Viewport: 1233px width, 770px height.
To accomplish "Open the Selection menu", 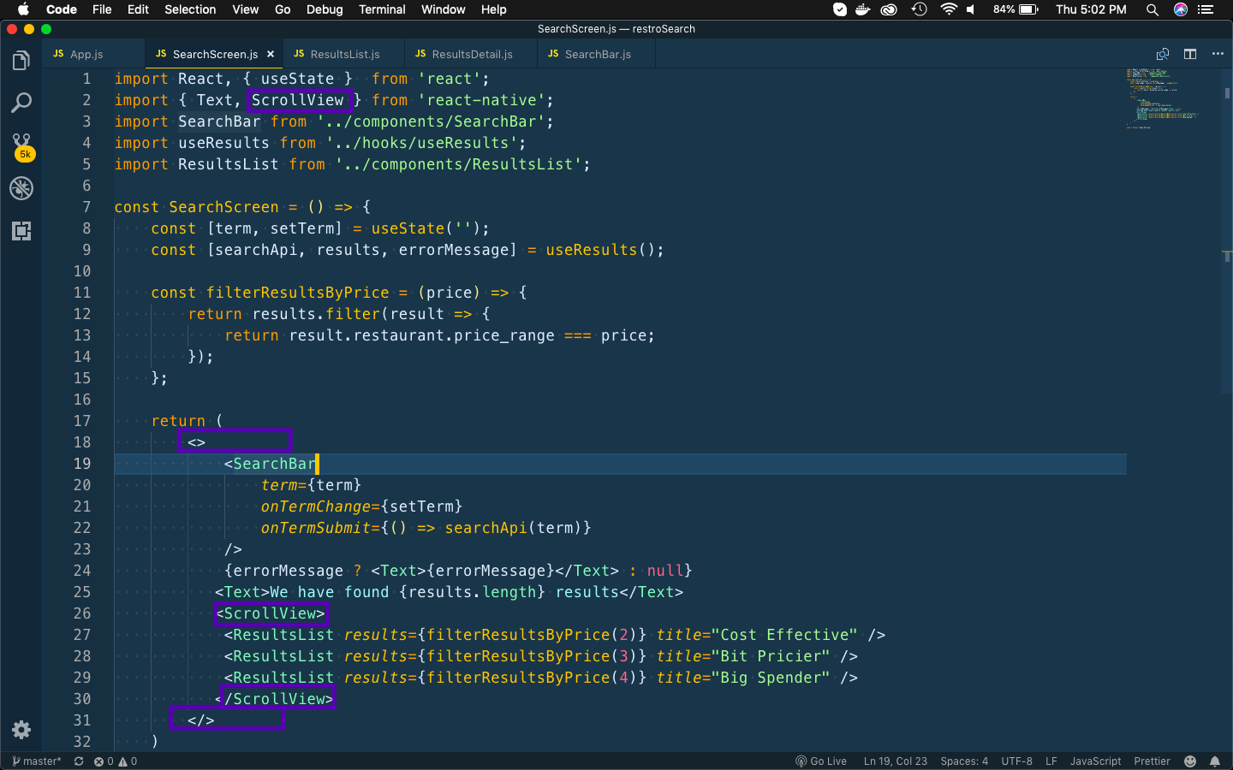I will pyautogui.click(x=190, y=9).
